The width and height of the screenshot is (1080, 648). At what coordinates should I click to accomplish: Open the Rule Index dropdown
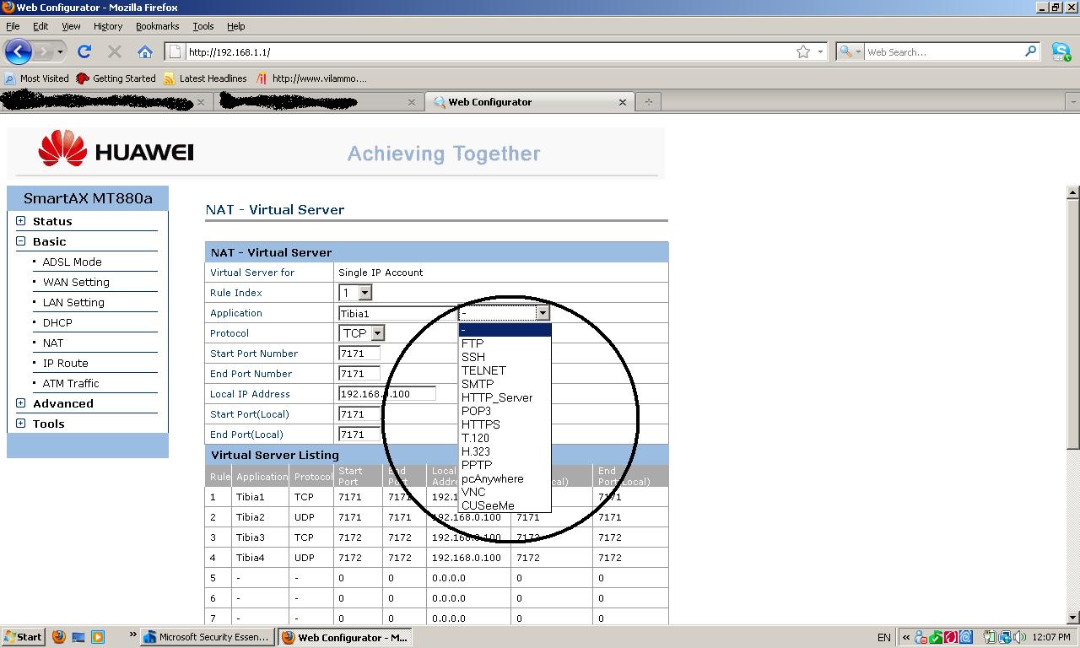355,293
